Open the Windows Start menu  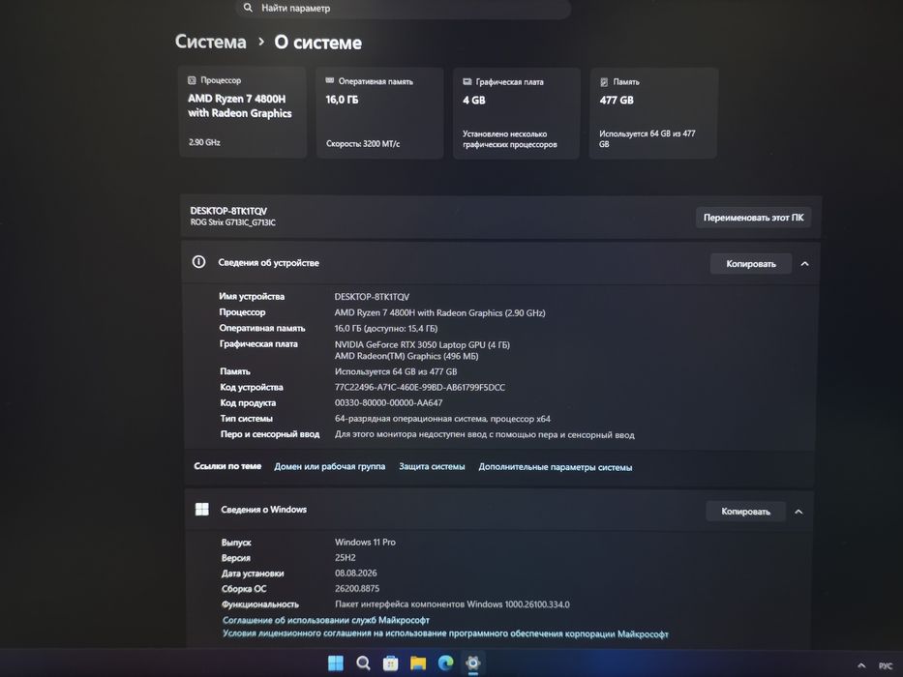(336, 663)
